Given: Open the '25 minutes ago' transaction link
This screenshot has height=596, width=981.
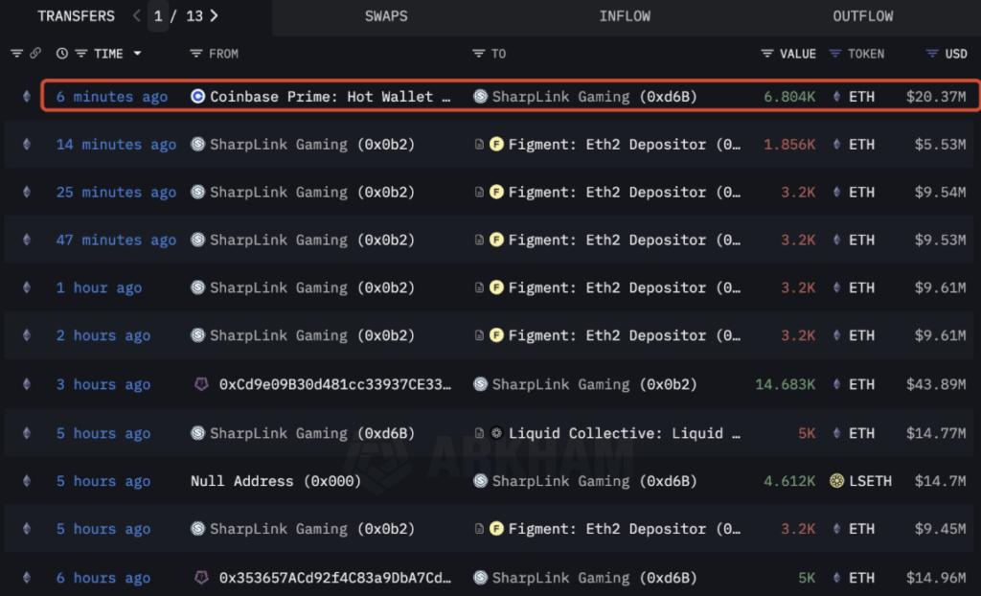Looking at the screenshot, I should [x=116, y=193].
